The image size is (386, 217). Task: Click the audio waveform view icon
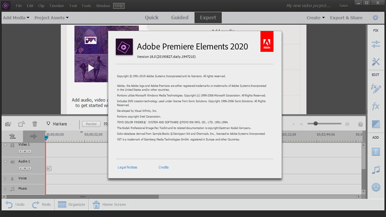pos(33,136)
